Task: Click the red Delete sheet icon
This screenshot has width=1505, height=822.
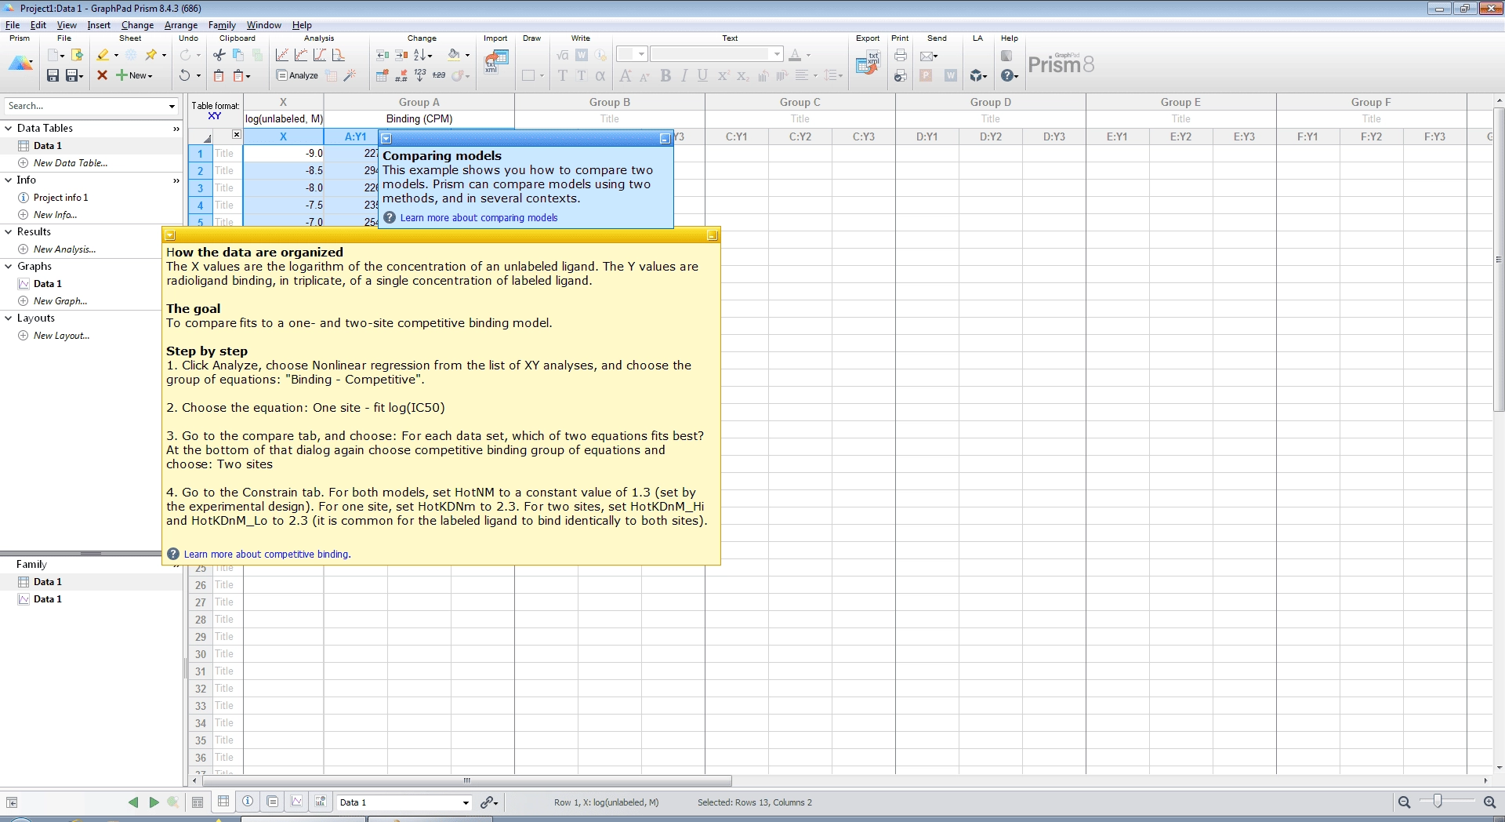Action: (x=102, y=75)
